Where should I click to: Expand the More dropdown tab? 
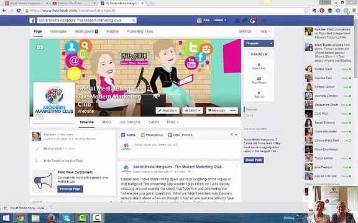pos(172,122)
